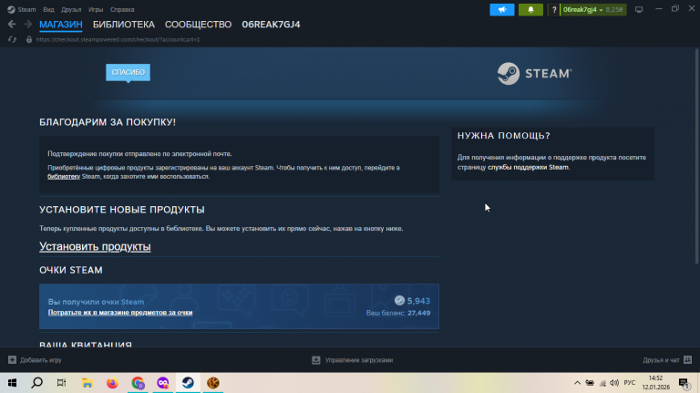Click the page's vertical scrollbar
This screenshot has width=700, height=393.
pos(697,155)
